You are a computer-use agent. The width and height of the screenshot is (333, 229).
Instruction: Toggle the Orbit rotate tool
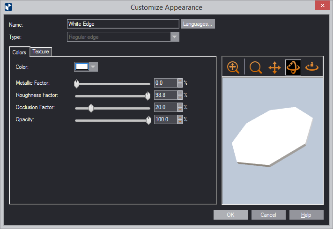pos(293,67)
